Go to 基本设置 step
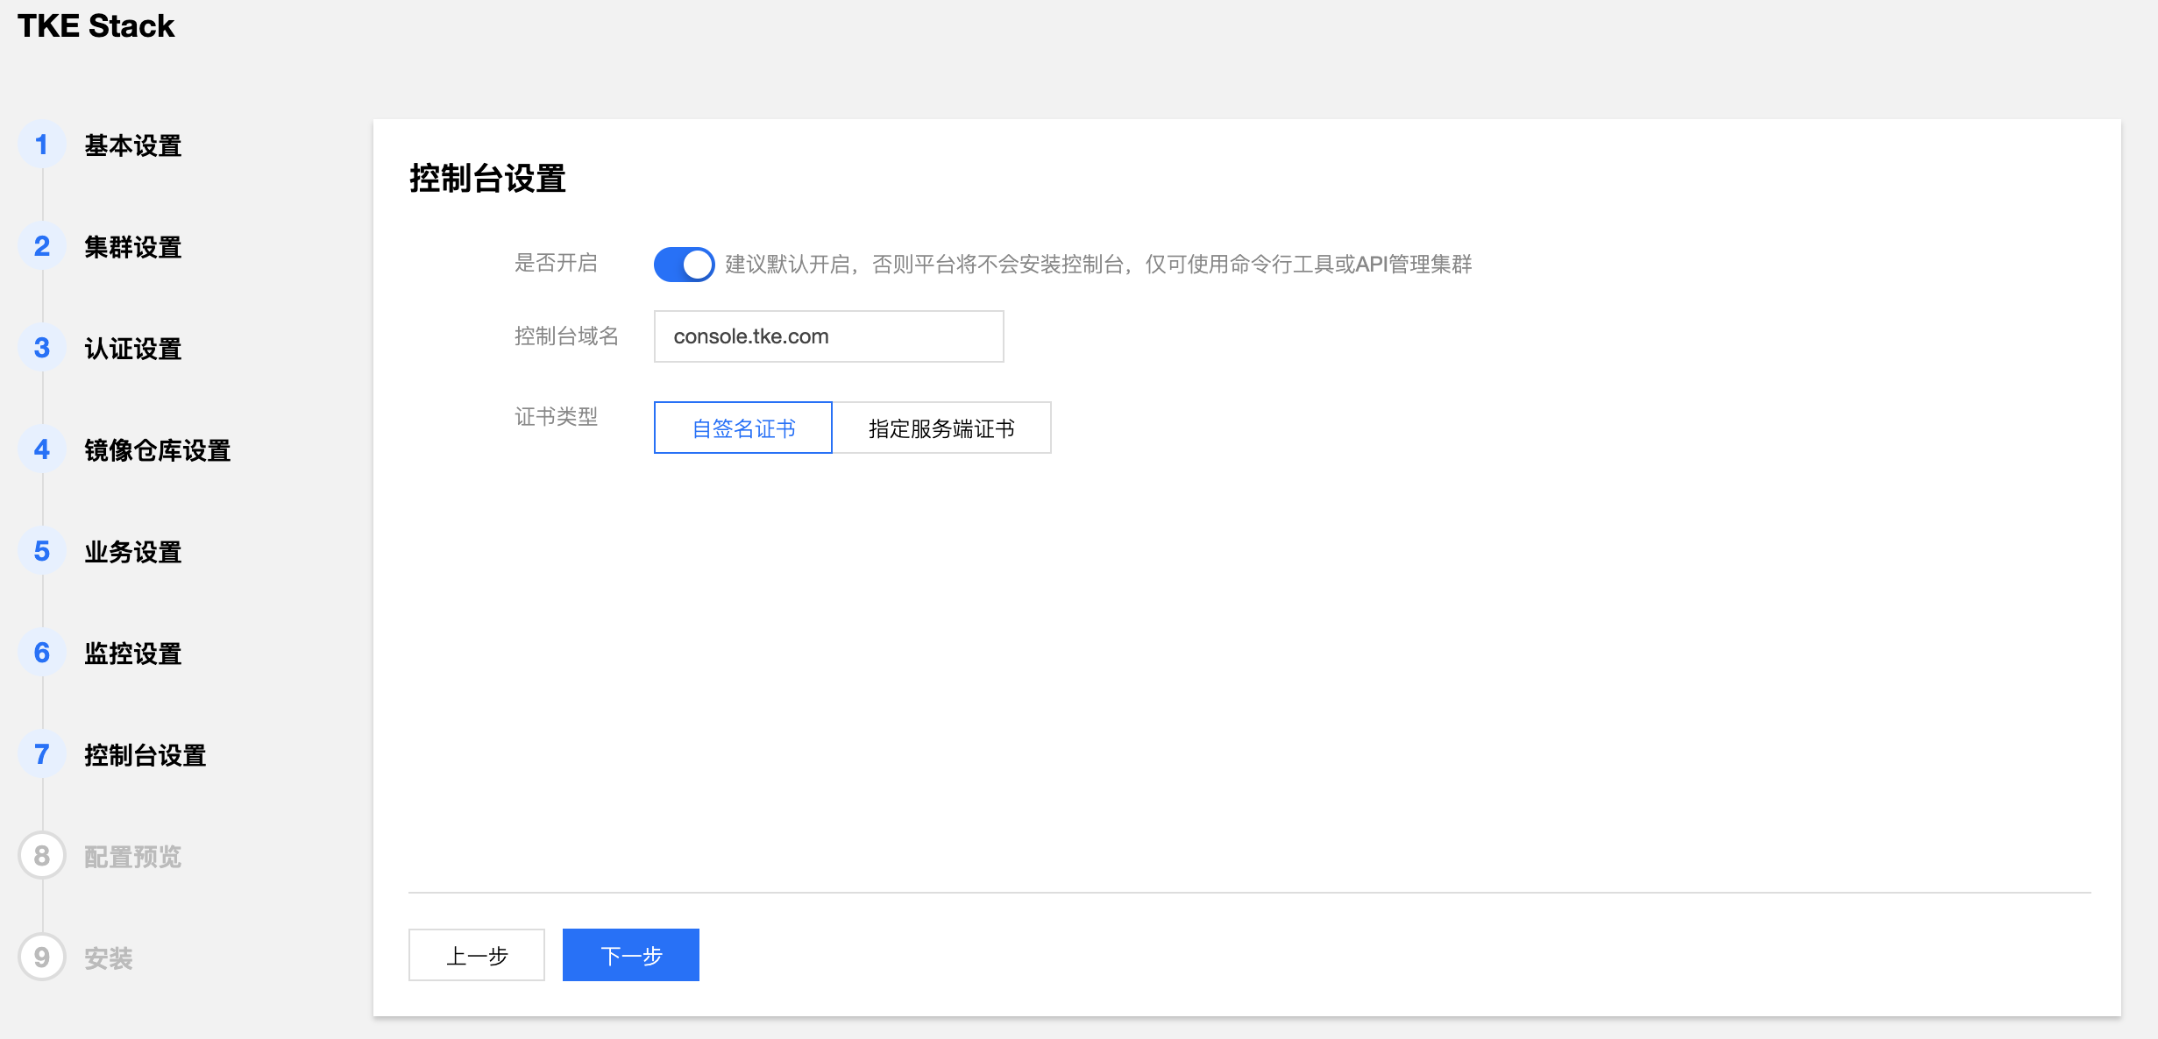Image resolution: width=2158 pixels, height=1039 pixels. coord(132,145)
